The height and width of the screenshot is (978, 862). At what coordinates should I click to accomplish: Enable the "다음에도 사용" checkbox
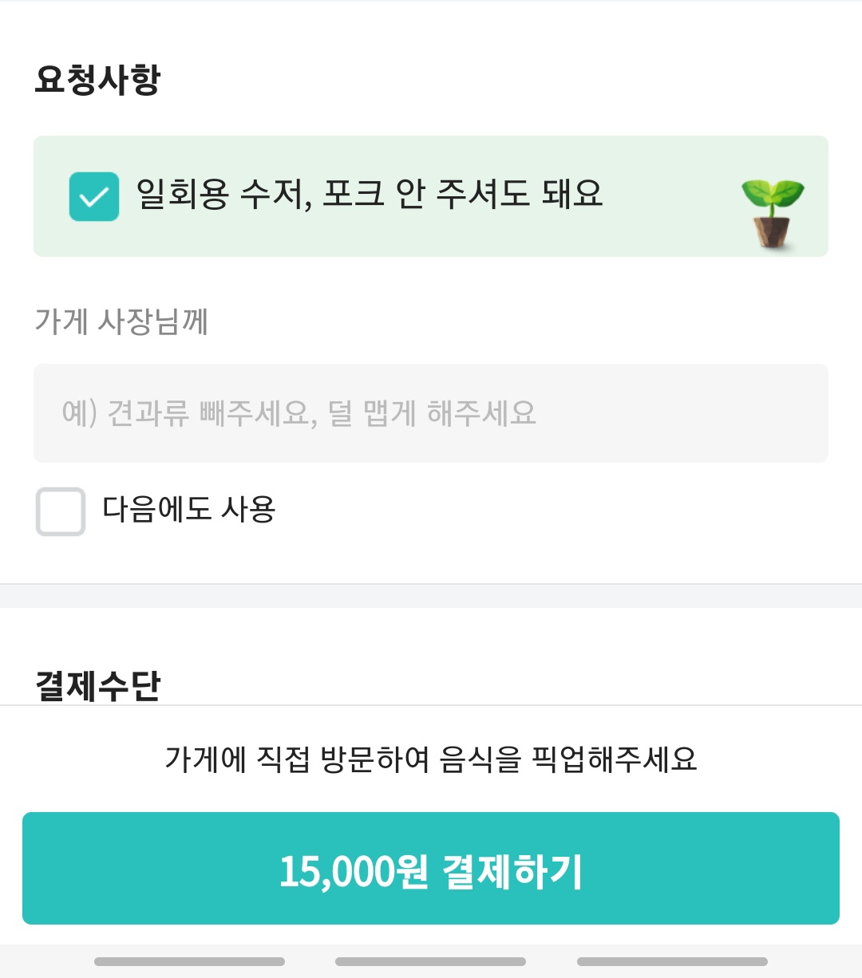click(x=61, y=511)
